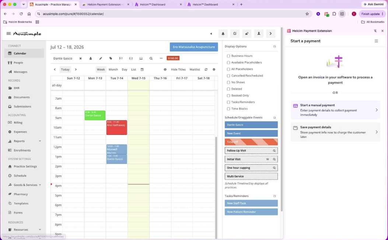Select the Dante Gasco blue draggable event
This screenshot has height=240, width=388.
tap(251, 125)
